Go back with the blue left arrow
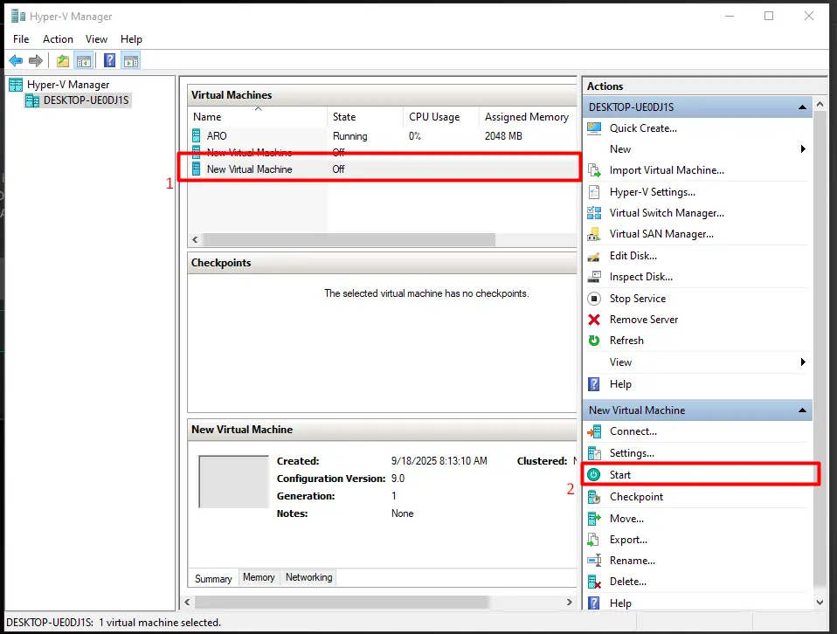 16,61
